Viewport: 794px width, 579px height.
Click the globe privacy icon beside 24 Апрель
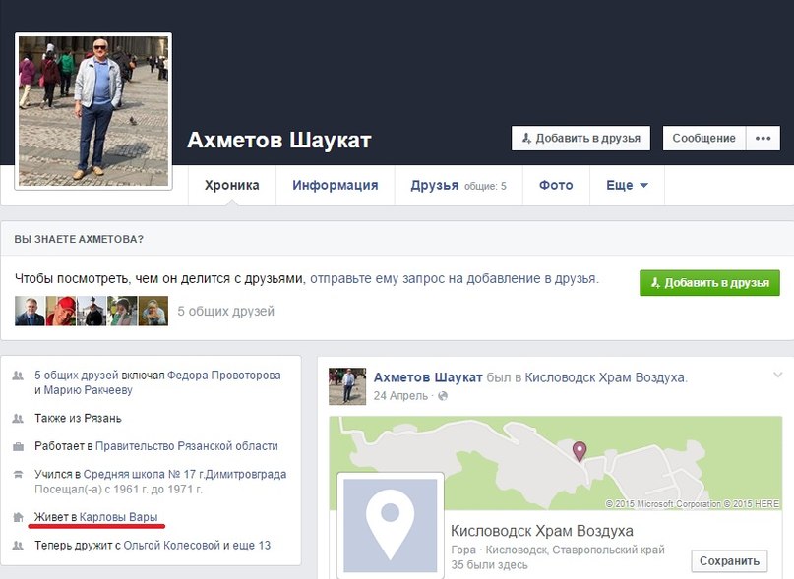click(x=442, y=396)
